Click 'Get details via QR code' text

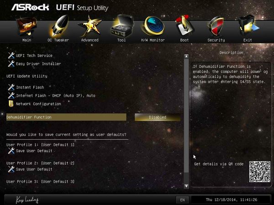[x=219, y=164]
